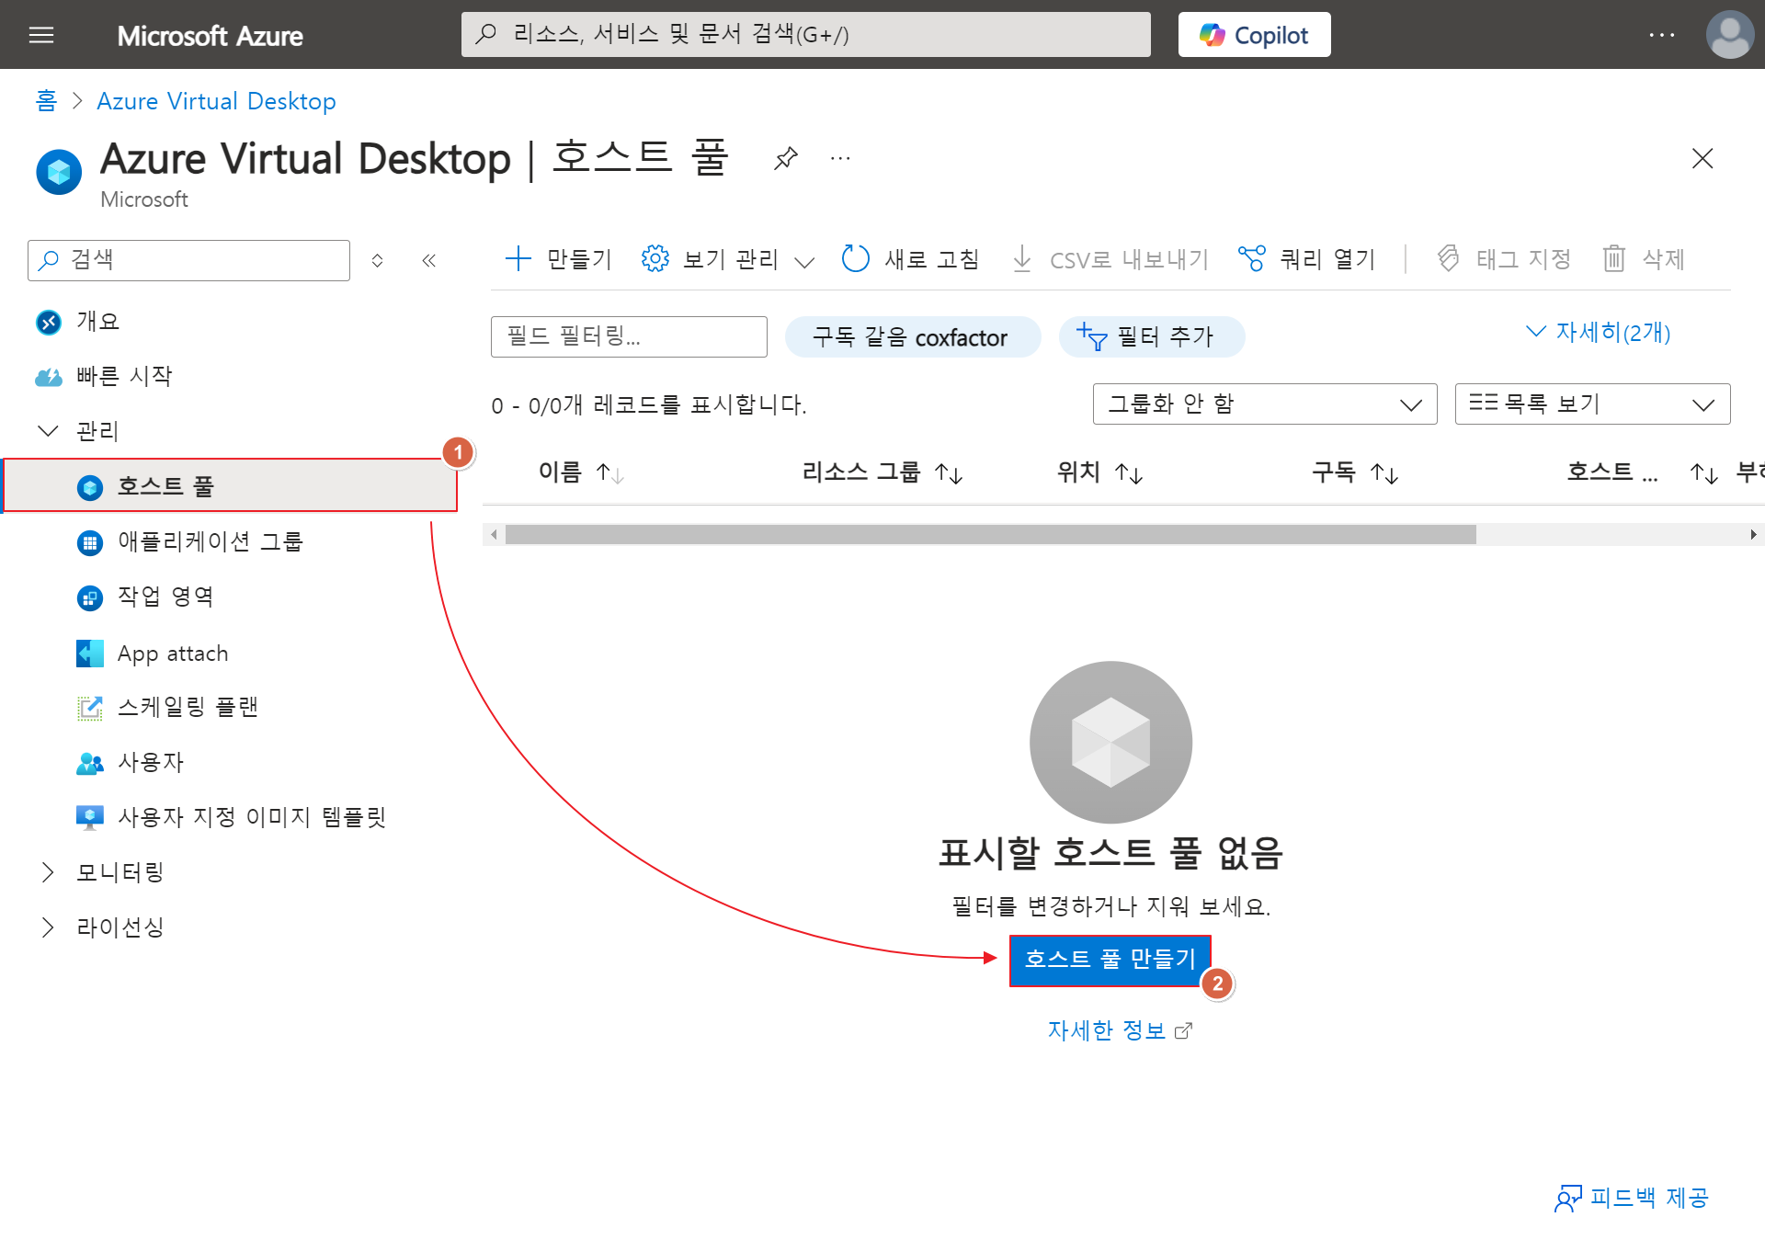The height and width of the screenshot is (1251, 1765).
Task: Click the horizontal scrollbar thumb
Action: [x=990, y=535]
